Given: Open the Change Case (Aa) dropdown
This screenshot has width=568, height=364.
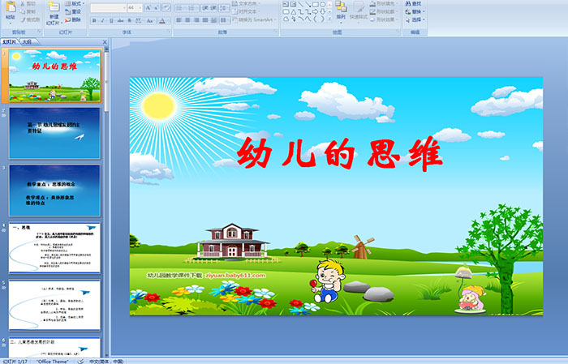Looking at the screenshot, I should (x=150, y=20).
